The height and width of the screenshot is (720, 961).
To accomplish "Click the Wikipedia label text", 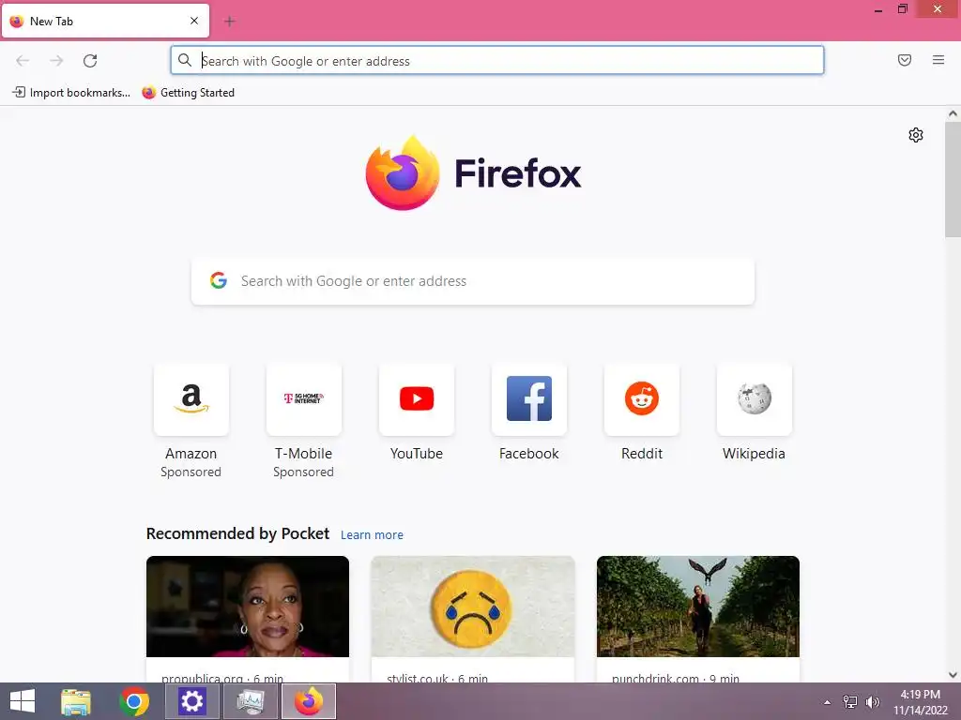I will pyautogui.click(x=754, y=454).
